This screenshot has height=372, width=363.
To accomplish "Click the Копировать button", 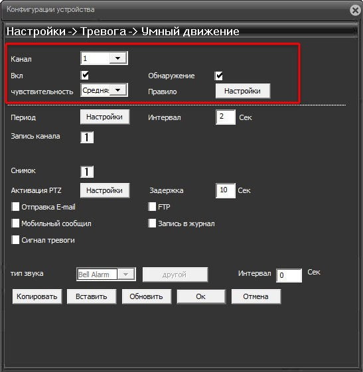I will pos(37,296).
